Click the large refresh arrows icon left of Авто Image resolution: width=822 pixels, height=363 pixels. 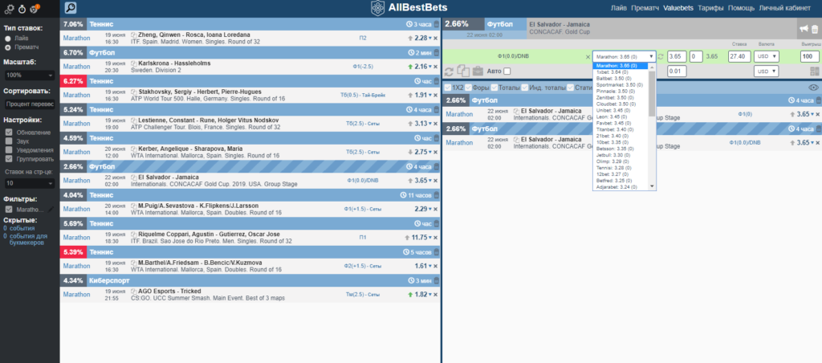(x=450, y=71)
